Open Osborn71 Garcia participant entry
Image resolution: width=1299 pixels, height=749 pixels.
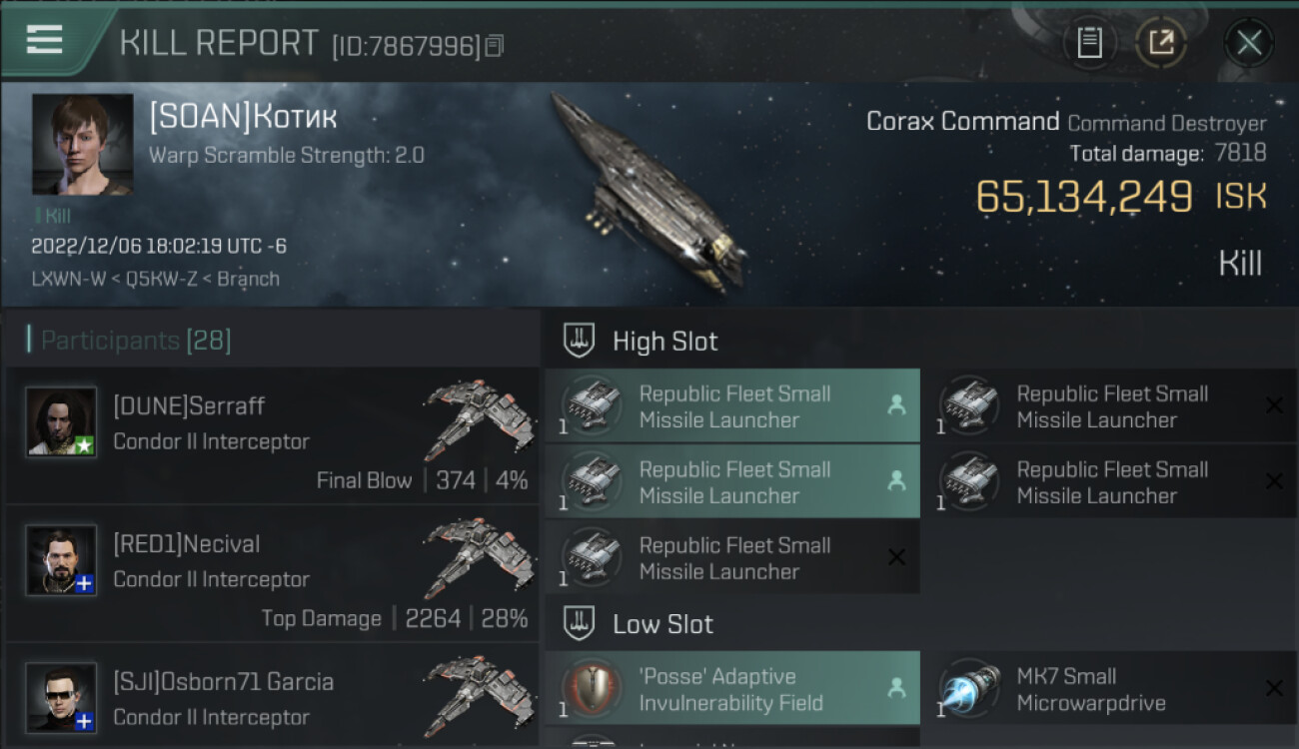click(x=272, y=696)
